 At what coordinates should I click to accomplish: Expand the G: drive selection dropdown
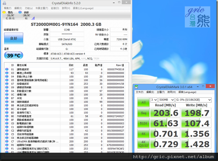(193, 99)
